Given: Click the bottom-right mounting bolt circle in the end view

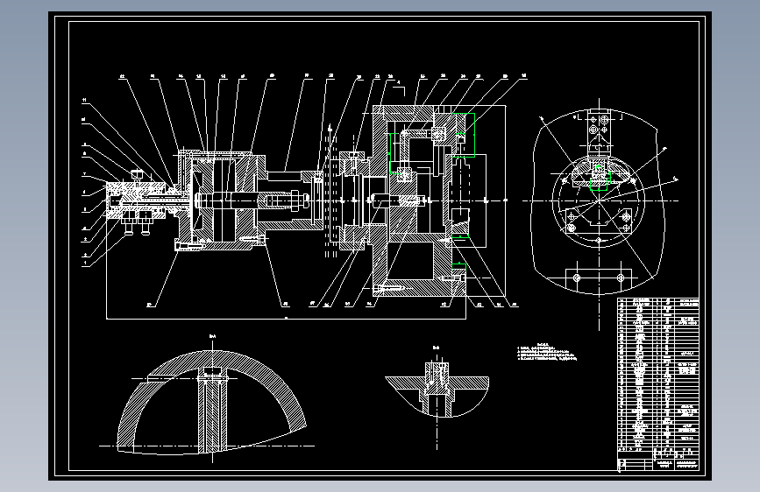Looking at the screenshot, I should (621, 278).
